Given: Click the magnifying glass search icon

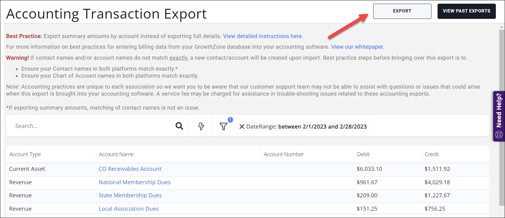Looking at the screenshot, I should pos(179,126).
